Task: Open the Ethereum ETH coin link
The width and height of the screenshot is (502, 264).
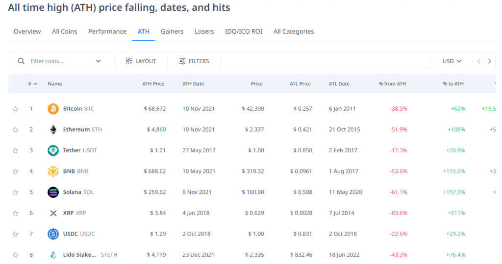Action: point(82,129)
